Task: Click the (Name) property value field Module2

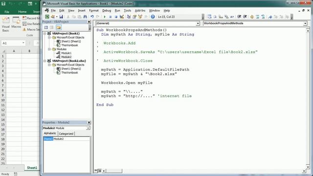Action: pos(71,139)
